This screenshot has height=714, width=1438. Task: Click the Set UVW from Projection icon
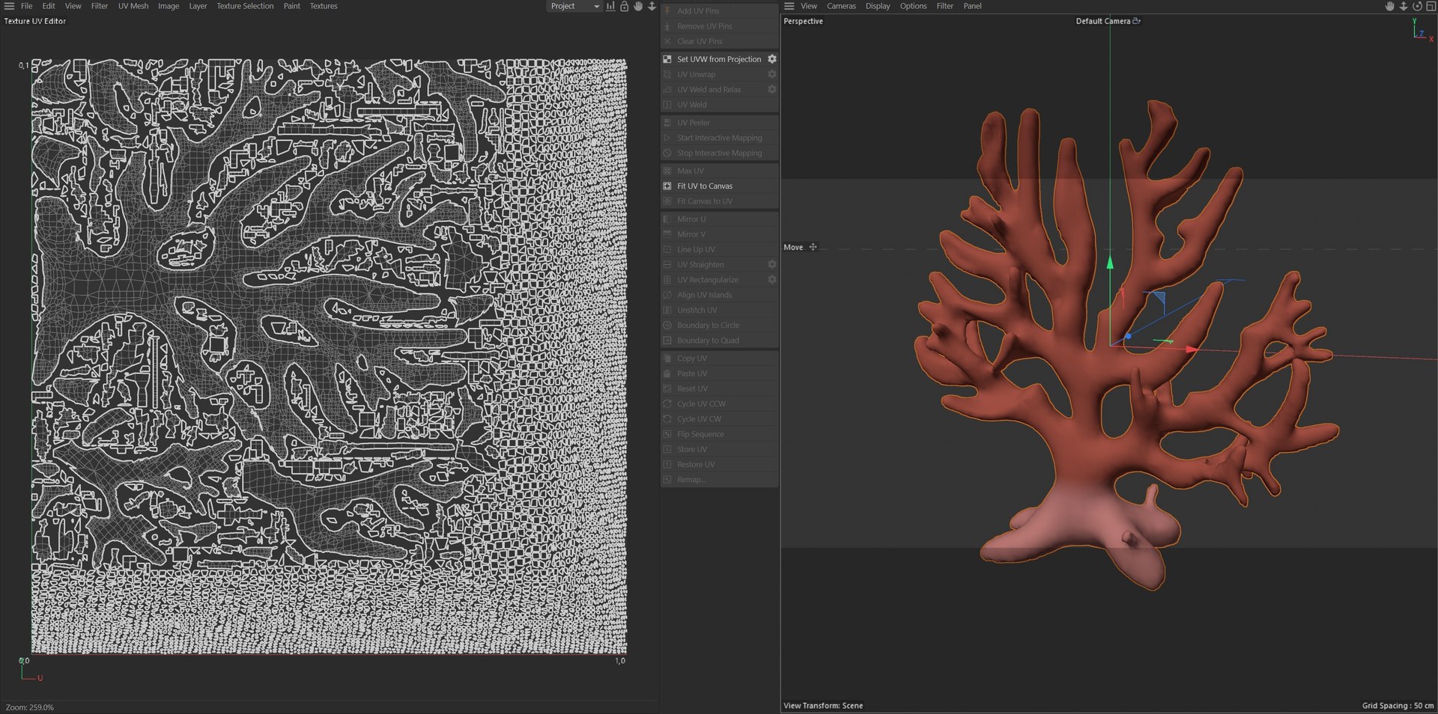[667, 59]
